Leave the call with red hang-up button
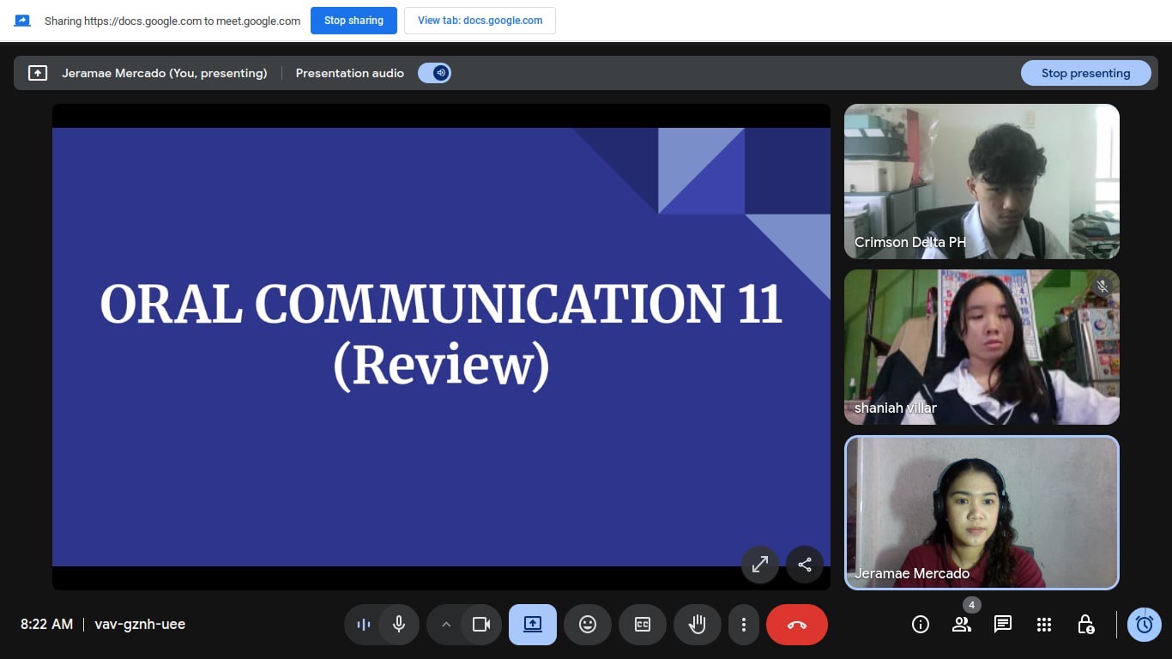Viewport: 1172px width, 659px height. point(797,625)
